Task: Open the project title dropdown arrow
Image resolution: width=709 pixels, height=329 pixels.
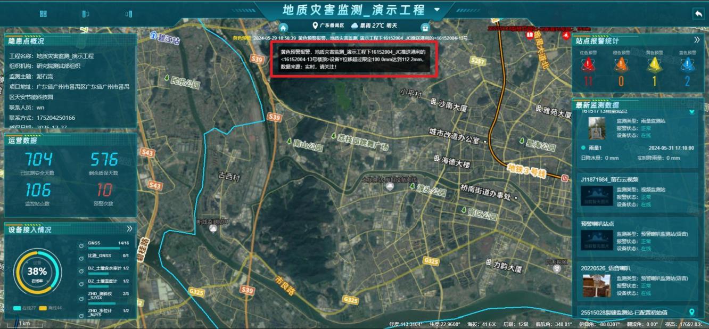Action: click(437, 10)
